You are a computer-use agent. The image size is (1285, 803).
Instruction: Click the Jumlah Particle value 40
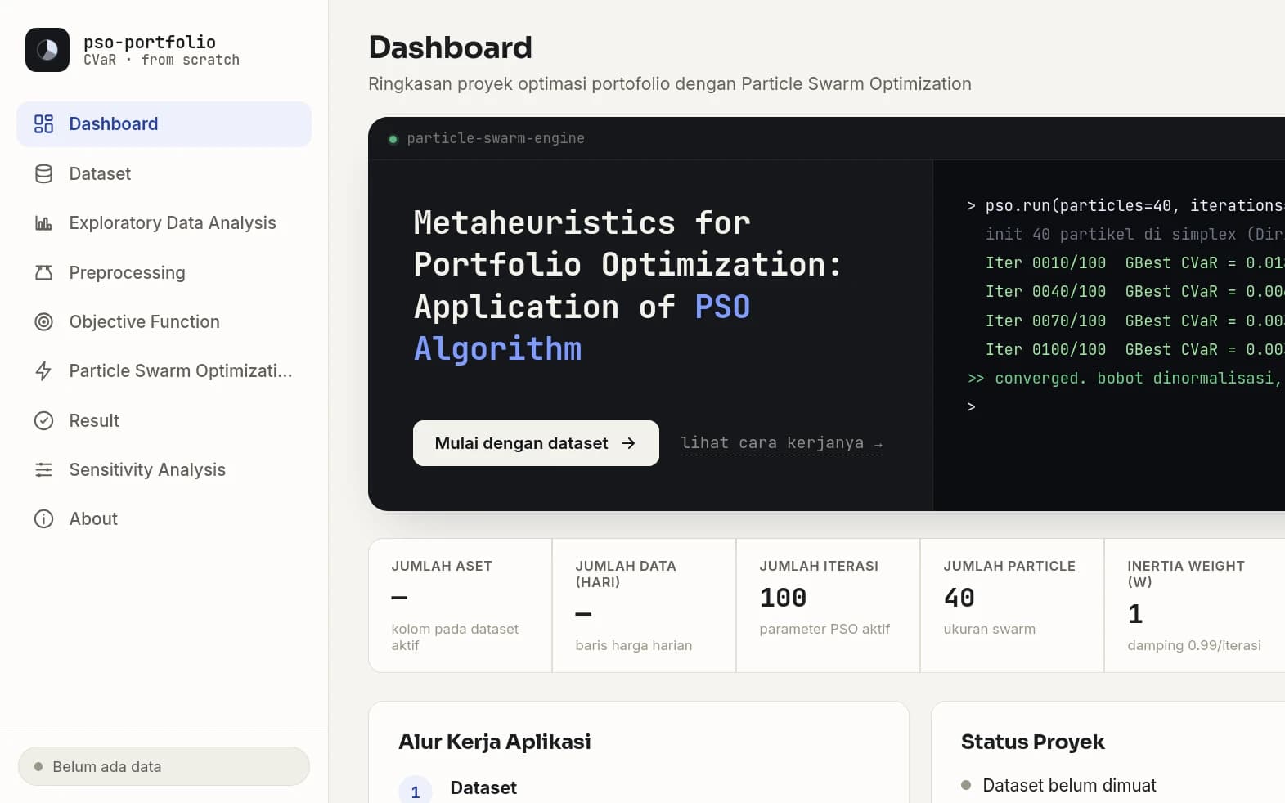coord(959,598)
